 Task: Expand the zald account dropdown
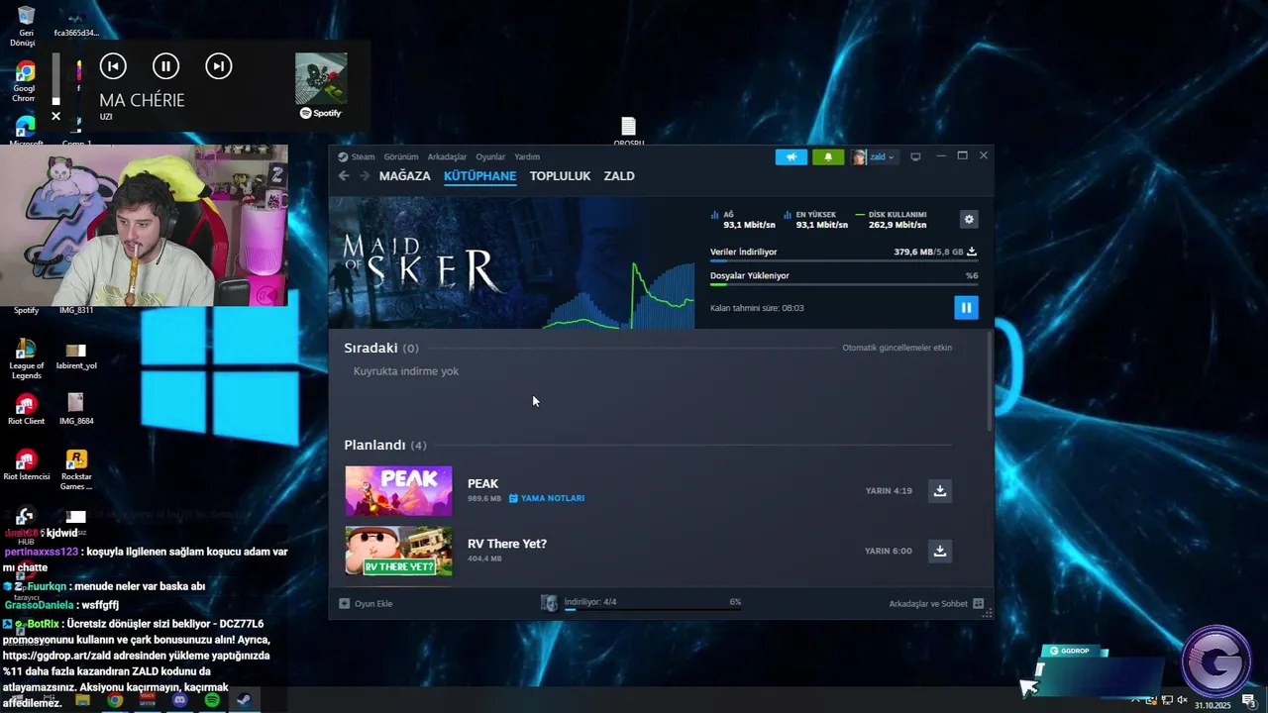[882, 156]
